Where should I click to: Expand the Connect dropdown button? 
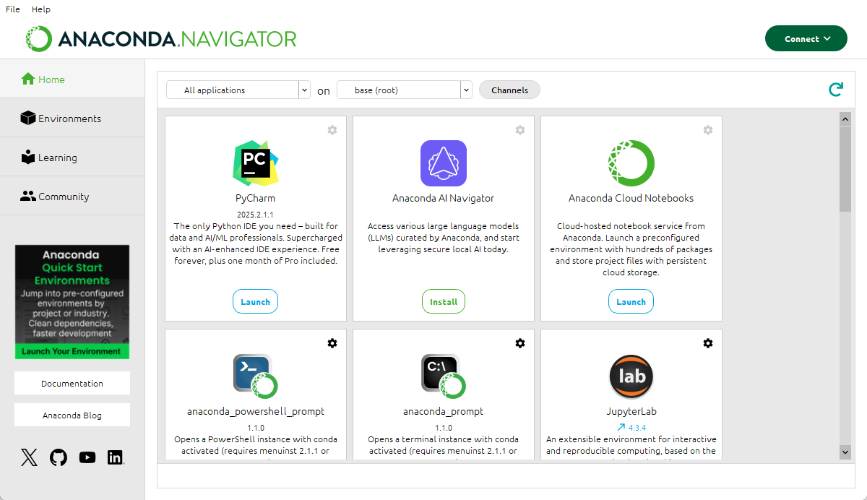pyautogui.click(x=806, y=38)
